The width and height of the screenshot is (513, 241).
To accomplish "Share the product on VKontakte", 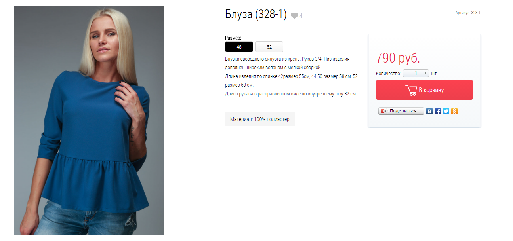I will click(429, 111).
